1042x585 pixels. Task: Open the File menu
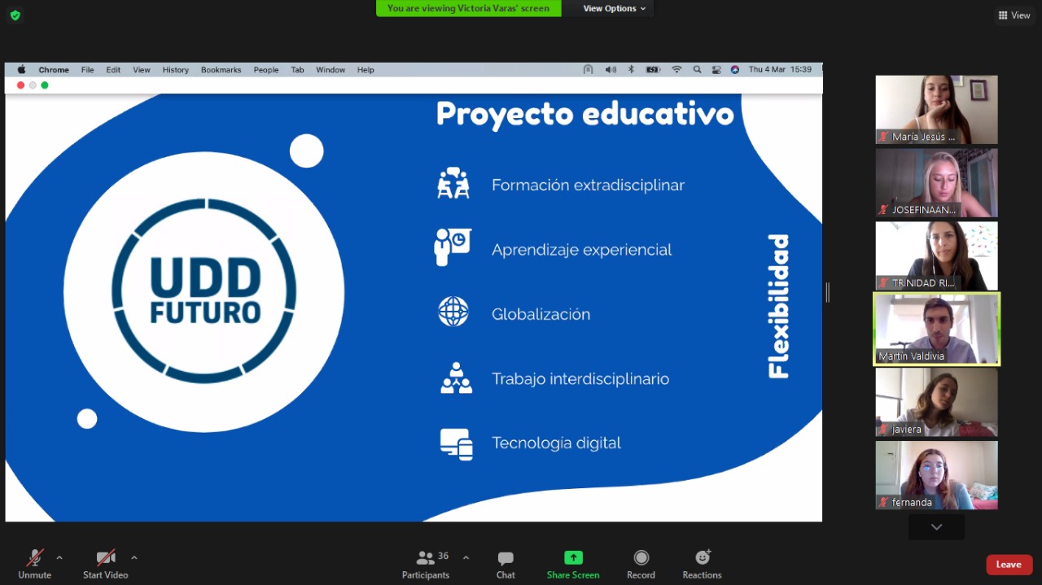(88, 70)
